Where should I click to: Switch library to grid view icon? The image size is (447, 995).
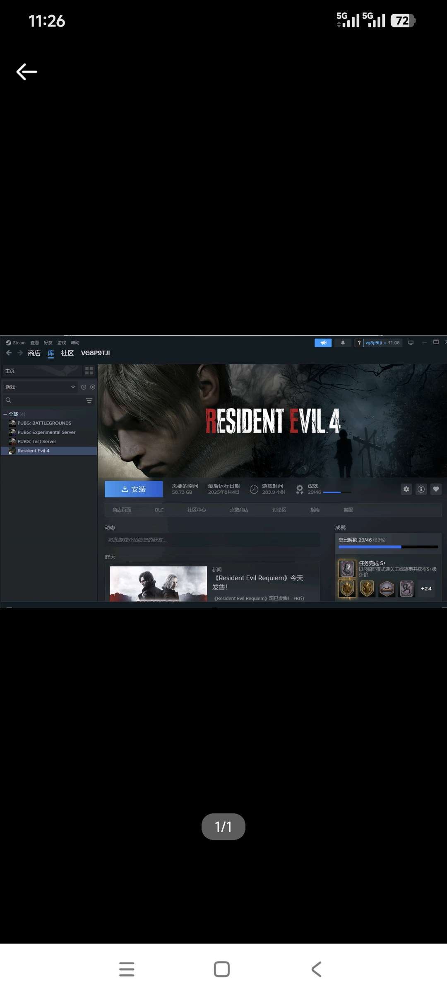pyautogui.click(x=89, y=371)
